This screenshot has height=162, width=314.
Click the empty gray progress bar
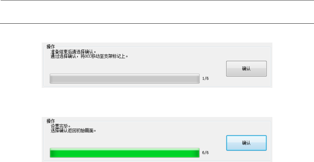coord(124,79)
